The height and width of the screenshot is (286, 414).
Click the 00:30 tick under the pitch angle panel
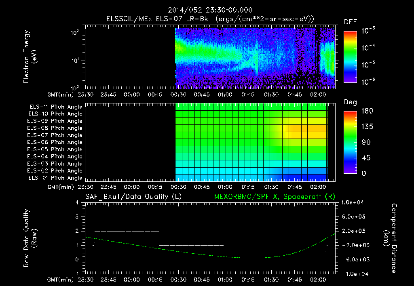[178, 187]
